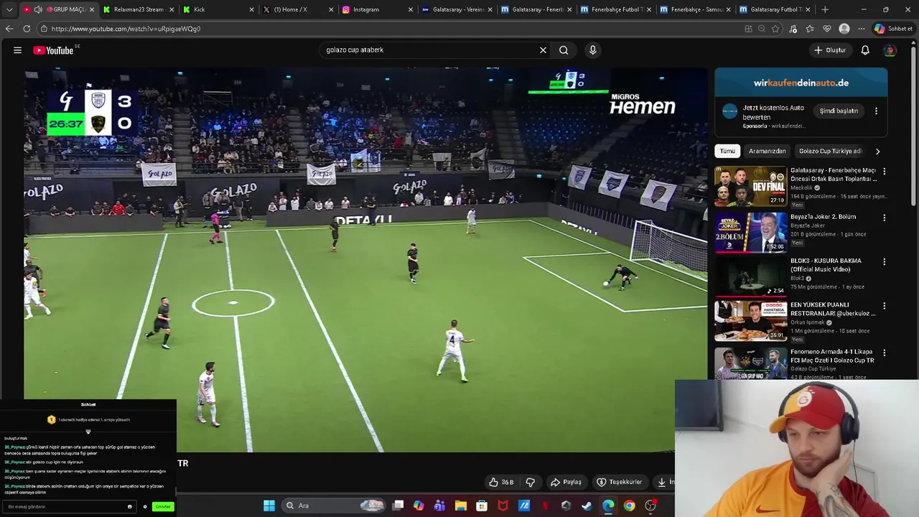
Task: Start voice search with the microphone icon
Action: [x=592, y=50]
